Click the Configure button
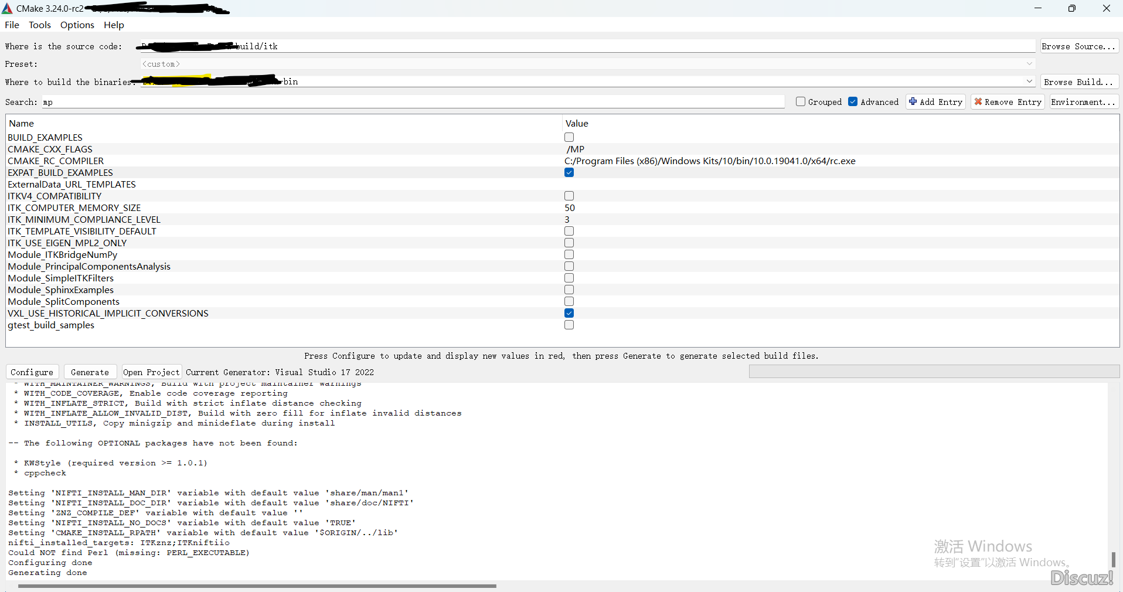 click(32, 372)
